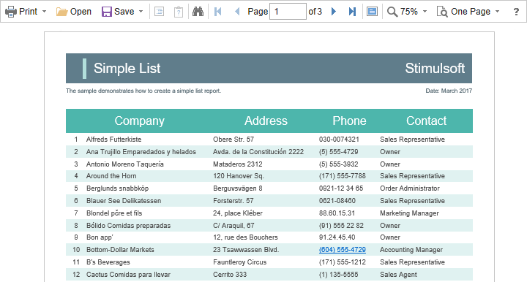This screenshot has height=282, width=527.
Task: Click the Save floppy disk icon
Action: [107, 12]
